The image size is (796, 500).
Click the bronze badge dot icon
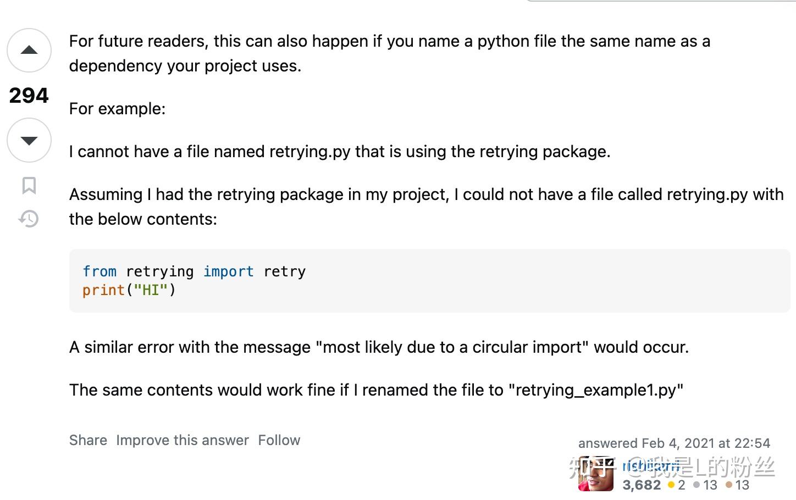[x=728, y=485]
